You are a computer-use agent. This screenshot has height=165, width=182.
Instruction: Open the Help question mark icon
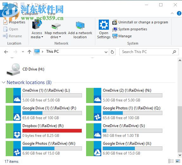pos(179,13)
